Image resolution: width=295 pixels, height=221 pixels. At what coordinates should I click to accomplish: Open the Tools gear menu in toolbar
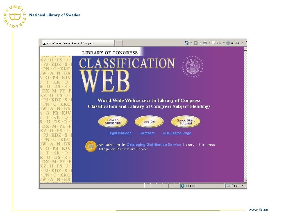[x=233, y=43]
